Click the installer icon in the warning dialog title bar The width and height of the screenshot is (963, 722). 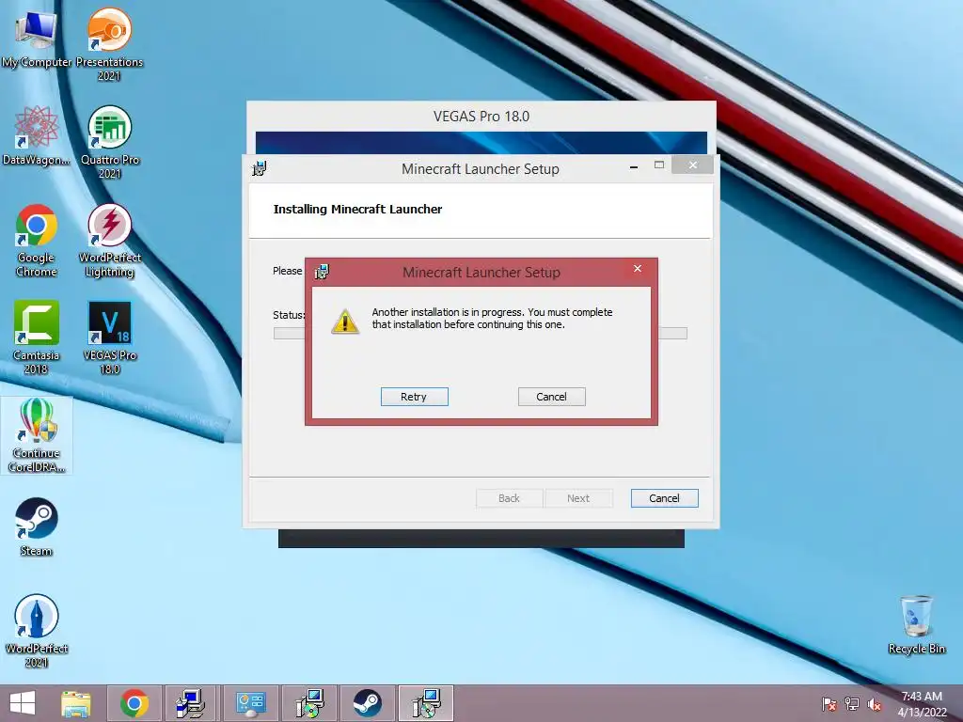tap(322, 272)
